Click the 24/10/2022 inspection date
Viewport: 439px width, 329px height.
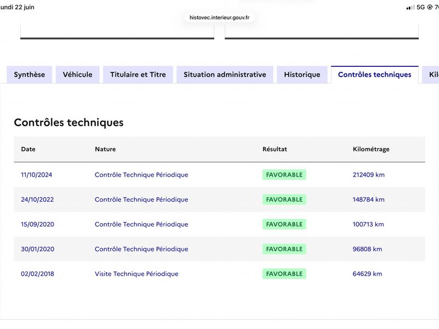[x=37, y=200]
